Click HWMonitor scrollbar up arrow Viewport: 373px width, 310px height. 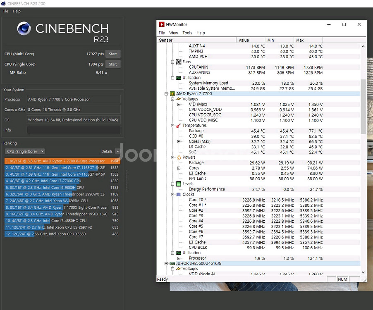click(x=363, y=46)
